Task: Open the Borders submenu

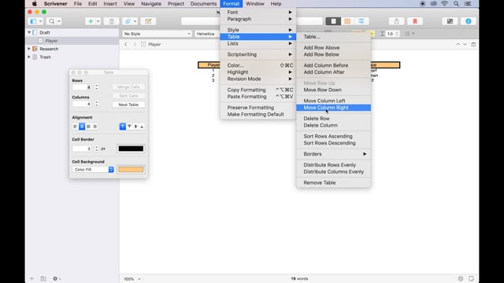Action: (x=333, y=154)
